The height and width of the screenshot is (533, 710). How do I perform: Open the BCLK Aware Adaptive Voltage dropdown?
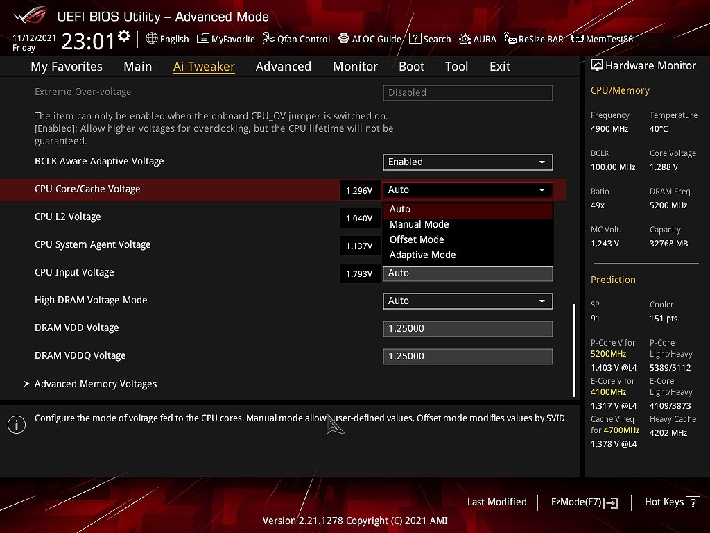coord(467,162)
